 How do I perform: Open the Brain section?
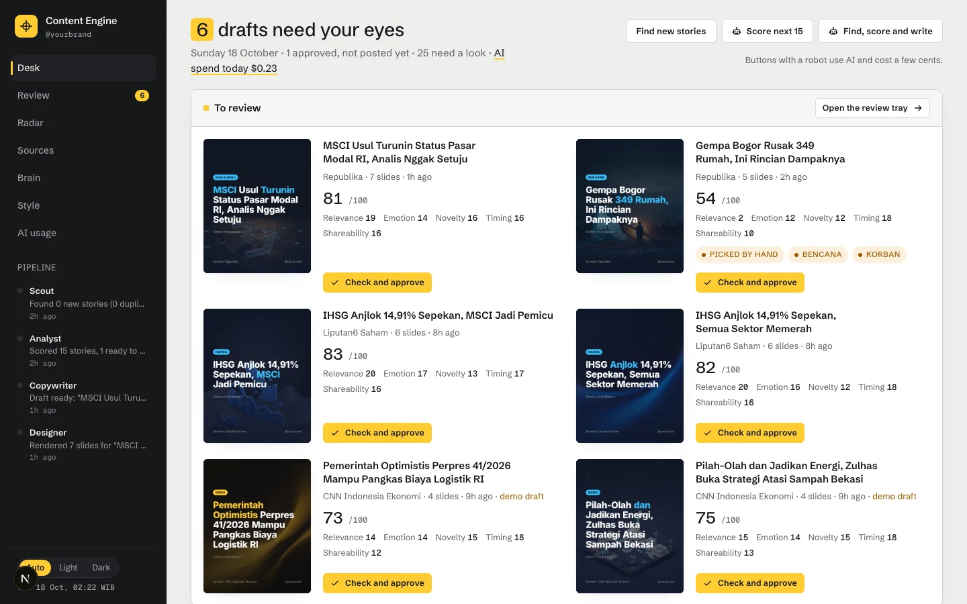[83, 178]
